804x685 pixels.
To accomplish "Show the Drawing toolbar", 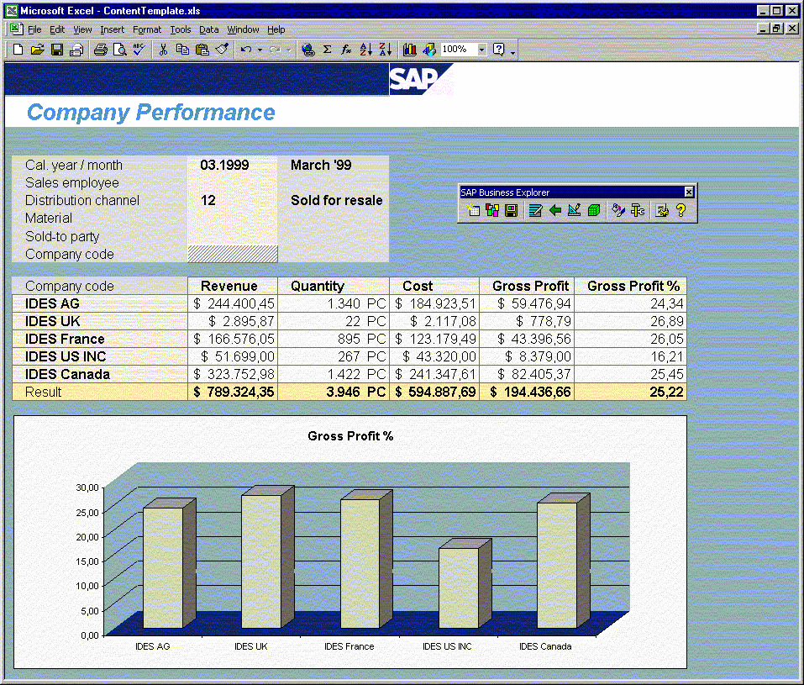I will coord(429,50).
